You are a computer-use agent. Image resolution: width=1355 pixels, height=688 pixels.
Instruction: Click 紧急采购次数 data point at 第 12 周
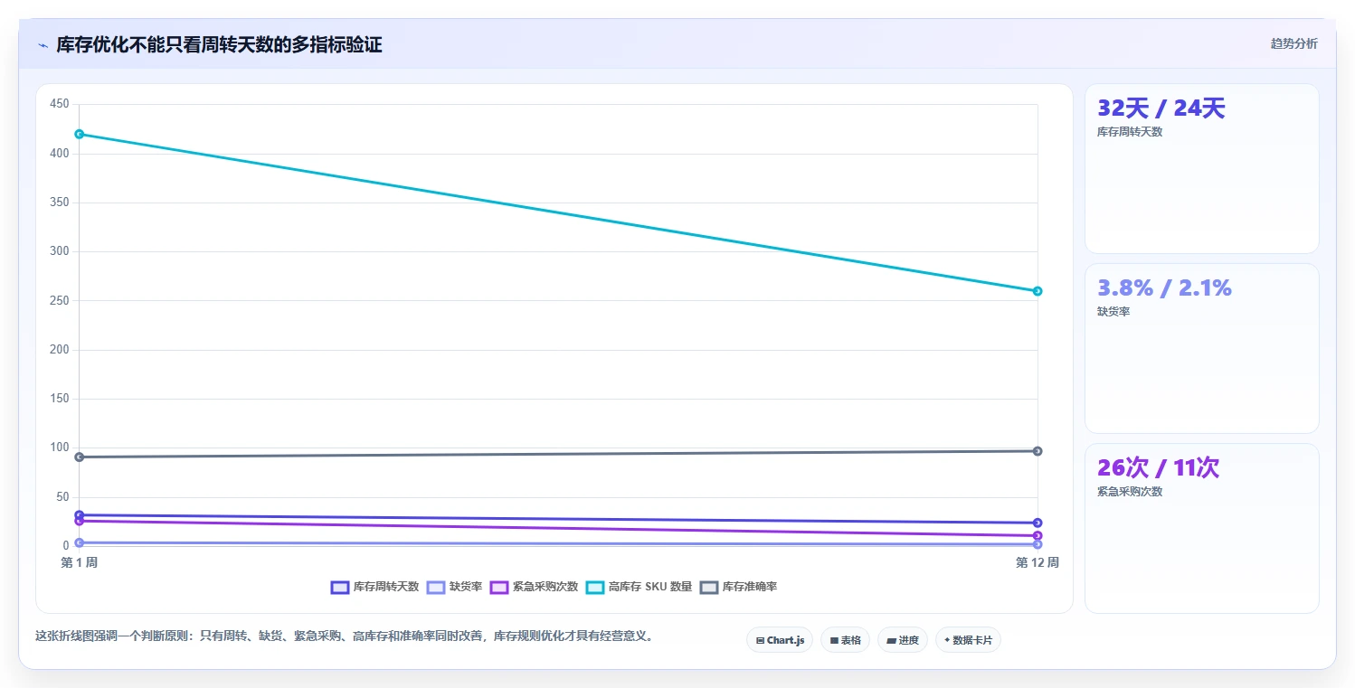(1038, 535)
